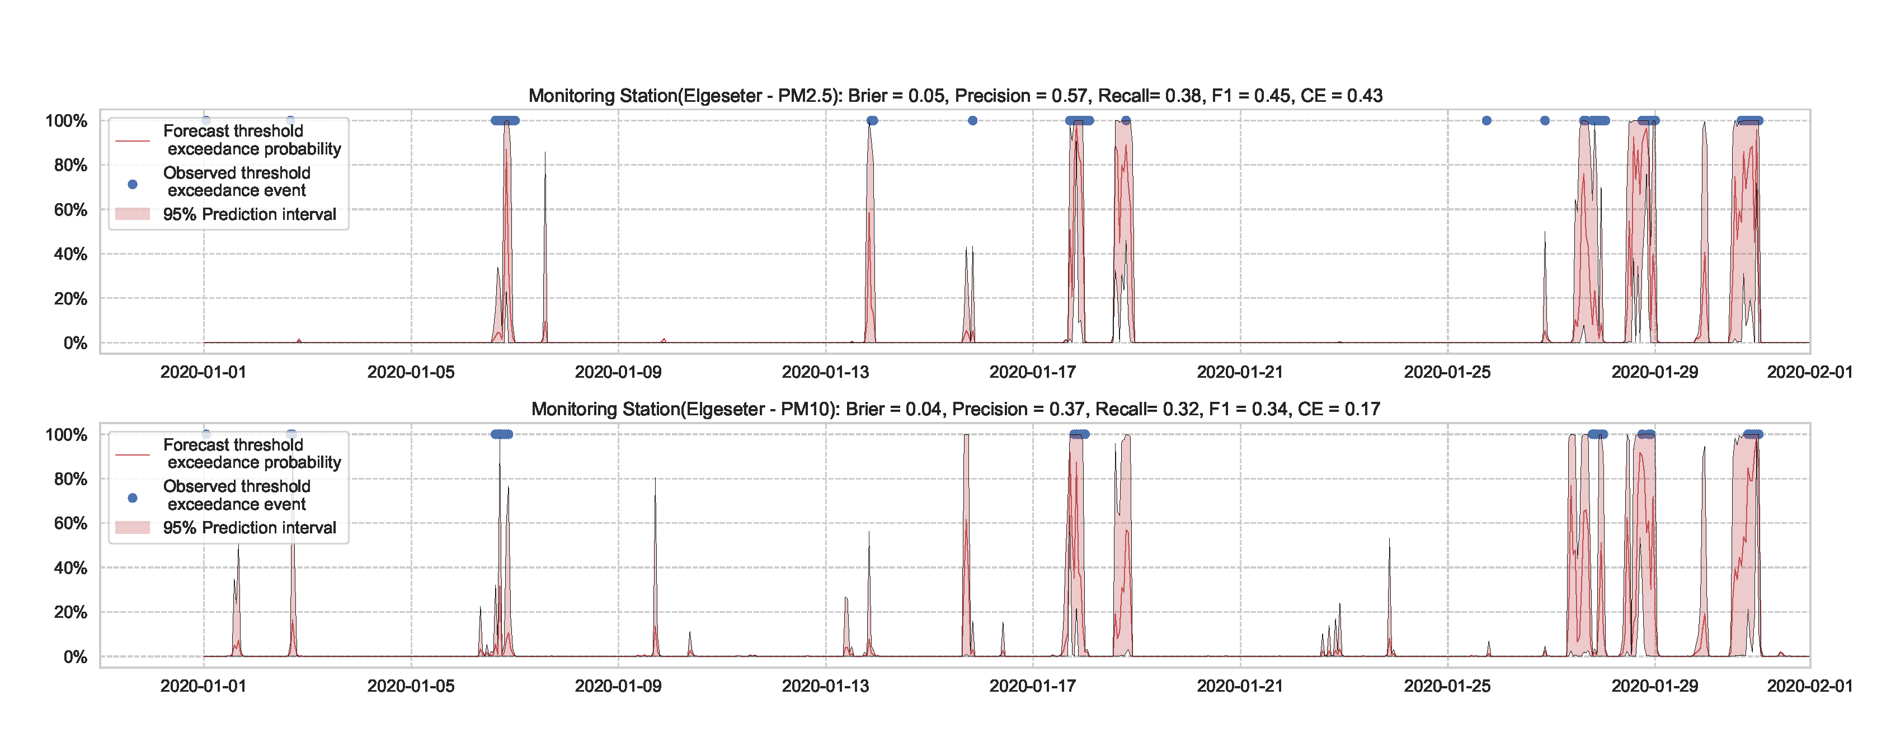
Task: Click the red line marker in PM10 legend
Action: [132, 454]
